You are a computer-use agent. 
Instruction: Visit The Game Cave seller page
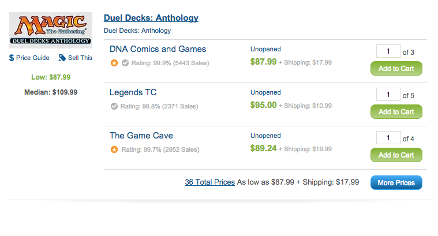click(141, 136)
